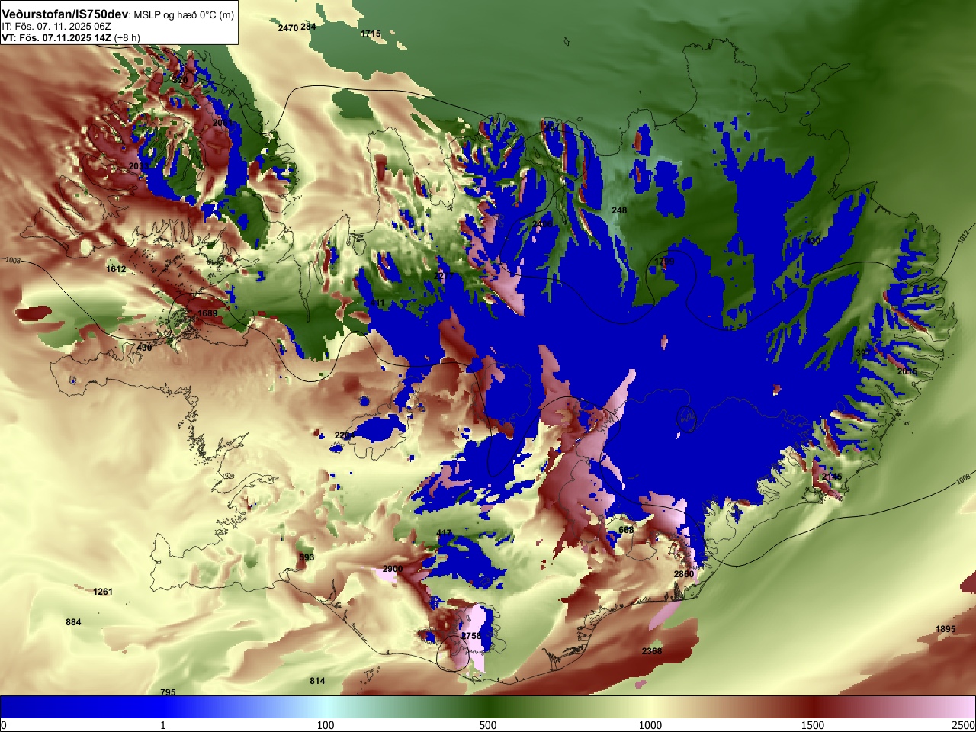The height and width of the screenshot is (732, 976).
Task: Click the 795 value label
Action: point(168,692)
